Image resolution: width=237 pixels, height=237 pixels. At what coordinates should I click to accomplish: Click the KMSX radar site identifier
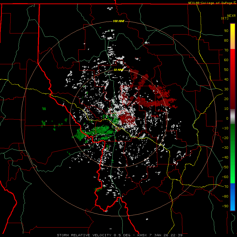coord(142,235)
